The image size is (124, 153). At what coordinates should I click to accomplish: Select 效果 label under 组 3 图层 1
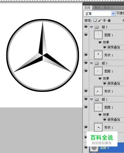tap(106, 42)
